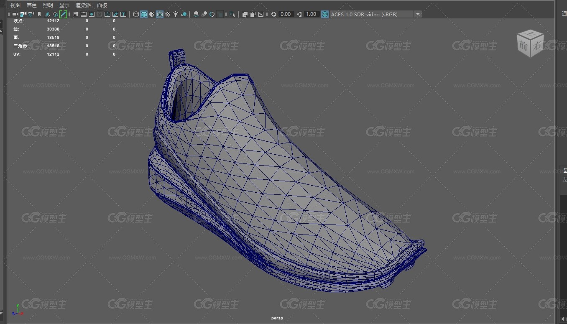Click the Select Camera icon
The image size is (567, 324).
(15, 14)
